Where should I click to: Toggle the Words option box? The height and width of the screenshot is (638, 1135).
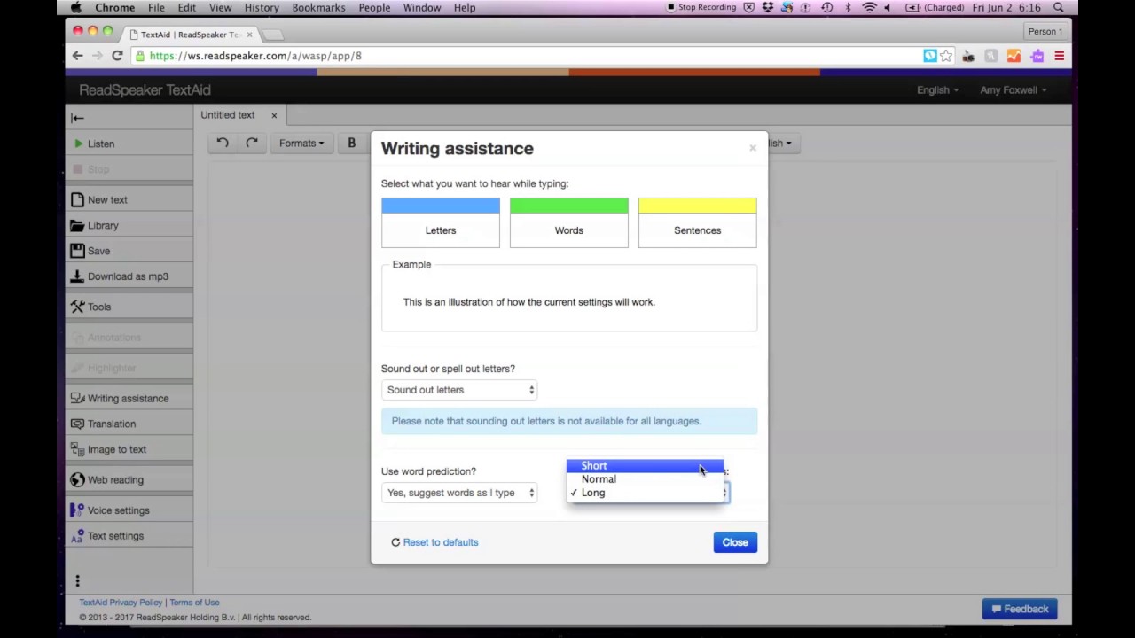(569, 222)
